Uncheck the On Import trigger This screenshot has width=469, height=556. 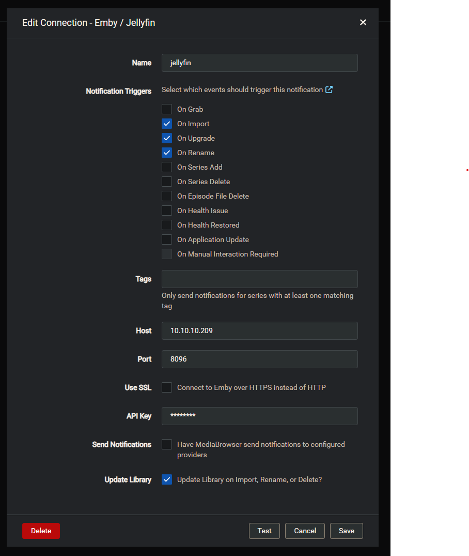tap(167, 124)
